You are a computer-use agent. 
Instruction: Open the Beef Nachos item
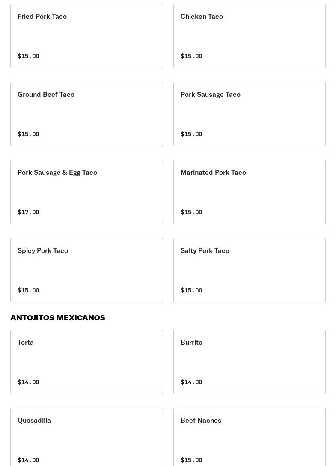pyautogui.click(x=250, y=437)
